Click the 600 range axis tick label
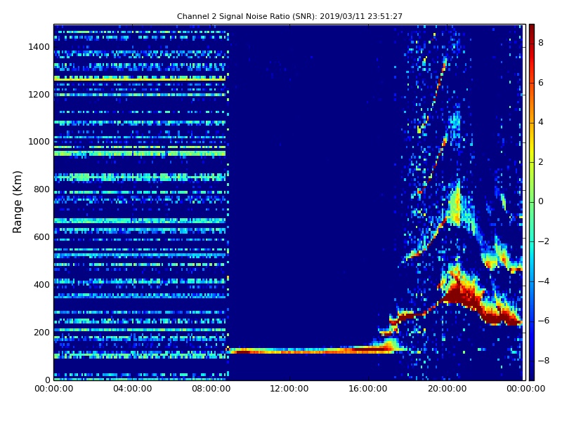 pyautogui.click(x=41, y=237)
